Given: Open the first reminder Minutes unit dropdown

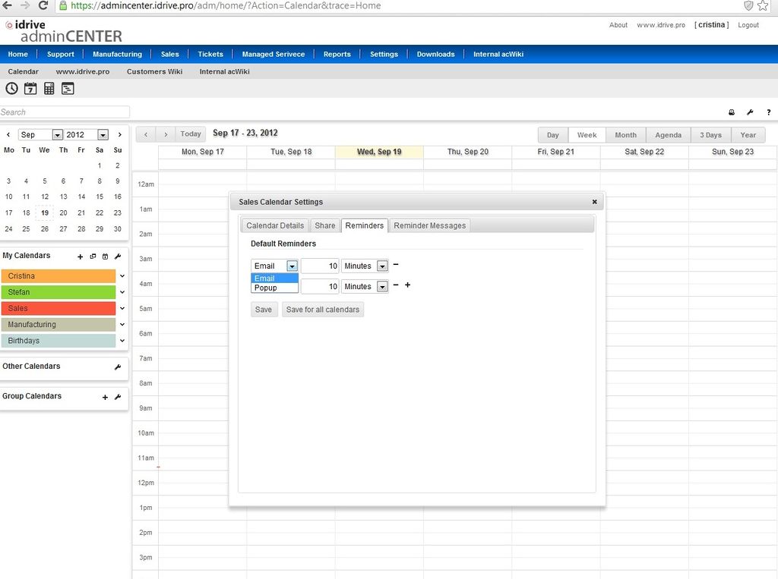Looking at the screenshot, I should (382, 266).
